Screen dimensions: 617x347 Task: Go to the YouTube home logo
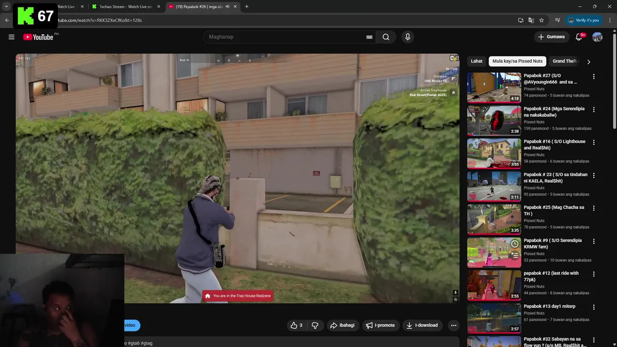click(x=38, y=37)
